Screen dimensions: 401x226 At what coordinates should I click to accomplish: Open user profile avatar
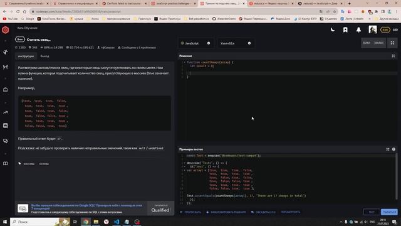373,30
